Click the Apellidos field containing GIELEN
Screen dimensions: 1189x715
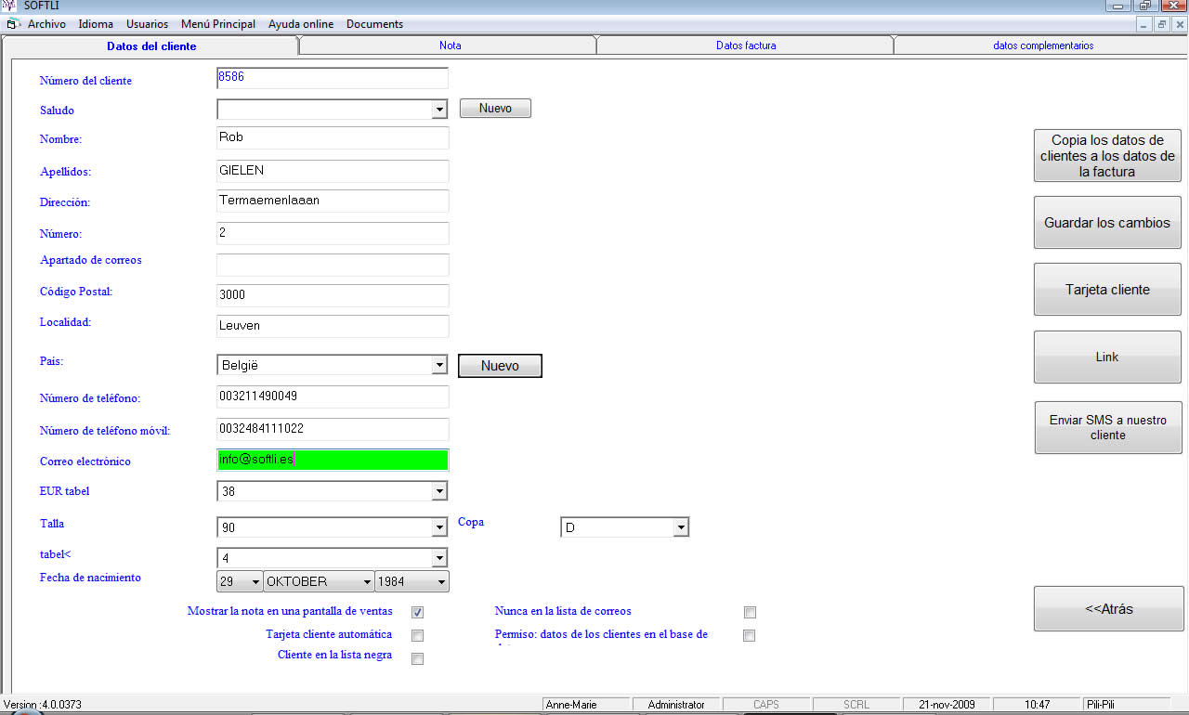pyautogui.click(x=333, y=171)
